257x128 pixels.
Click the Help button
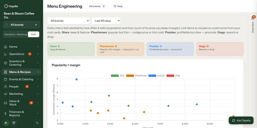[x=118, y=6]
